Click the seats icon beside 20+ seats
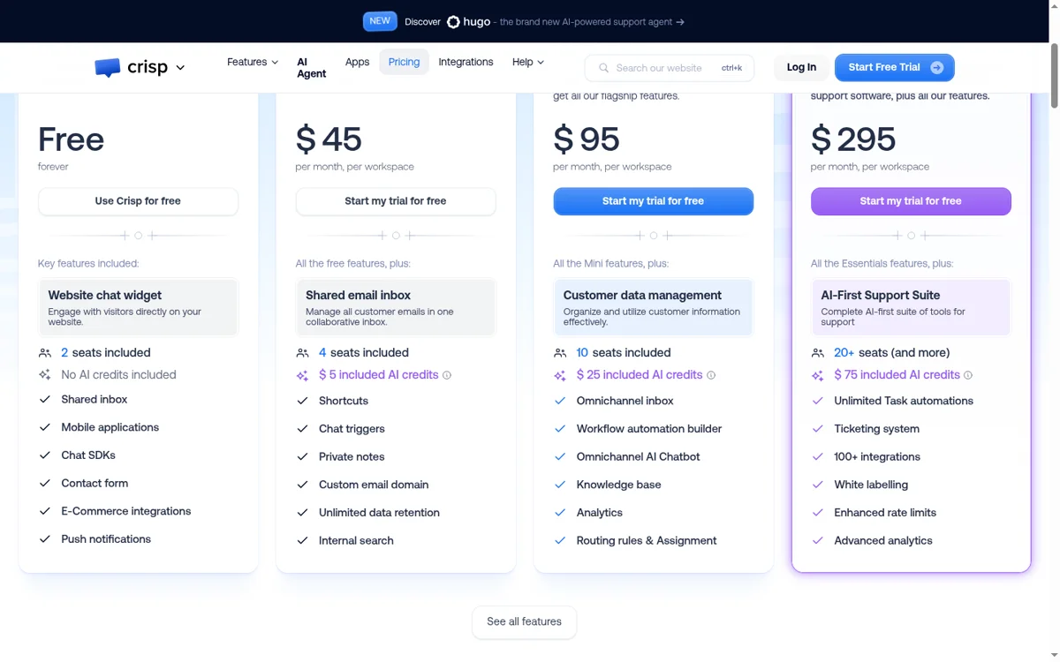 pyautogui.click(x=818, y=353)
